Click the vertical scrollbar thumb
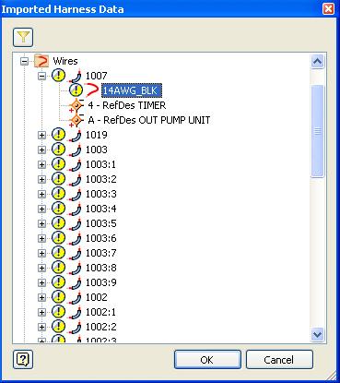Image resolution: width=340 pixels, height=383 pixels. 317,131
